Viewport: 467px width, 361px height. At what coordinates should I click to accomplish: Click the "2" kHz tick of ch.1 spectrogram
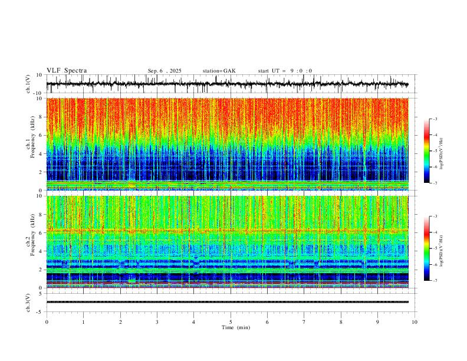click(41, 172)
